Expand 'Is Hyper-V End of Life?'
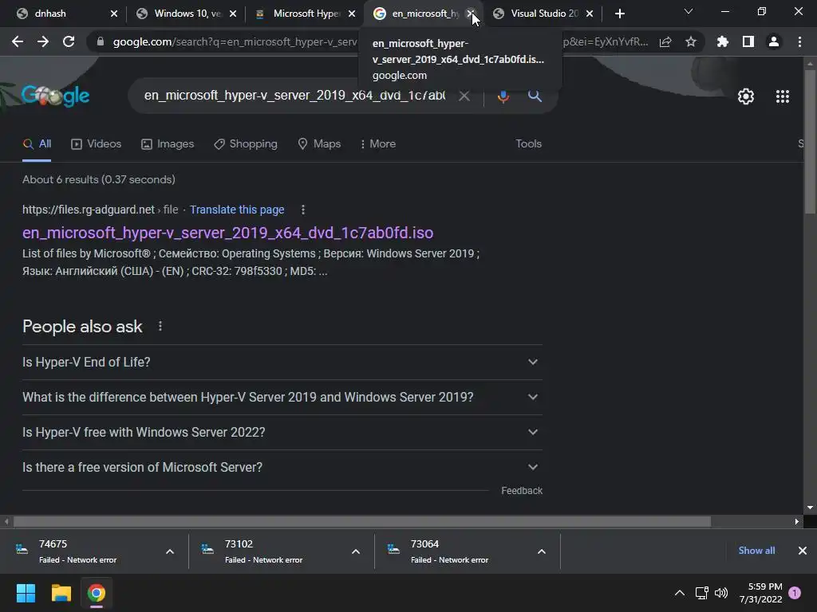Image resolution: width=817 pixels, height=612 pixels. (282, 363)
